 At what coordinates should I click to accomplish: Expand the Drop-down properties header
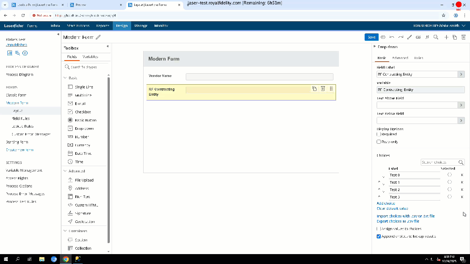click(375, 47)
